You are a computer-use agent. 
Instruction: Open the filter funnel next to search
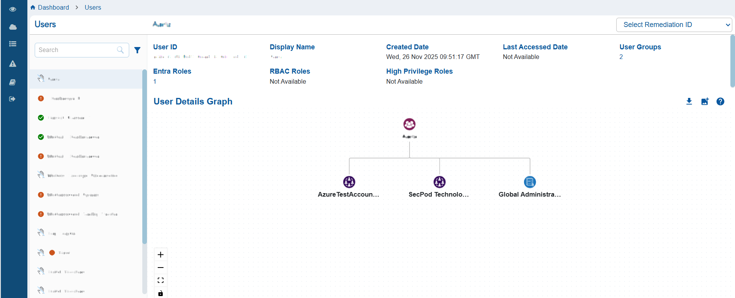137,50
